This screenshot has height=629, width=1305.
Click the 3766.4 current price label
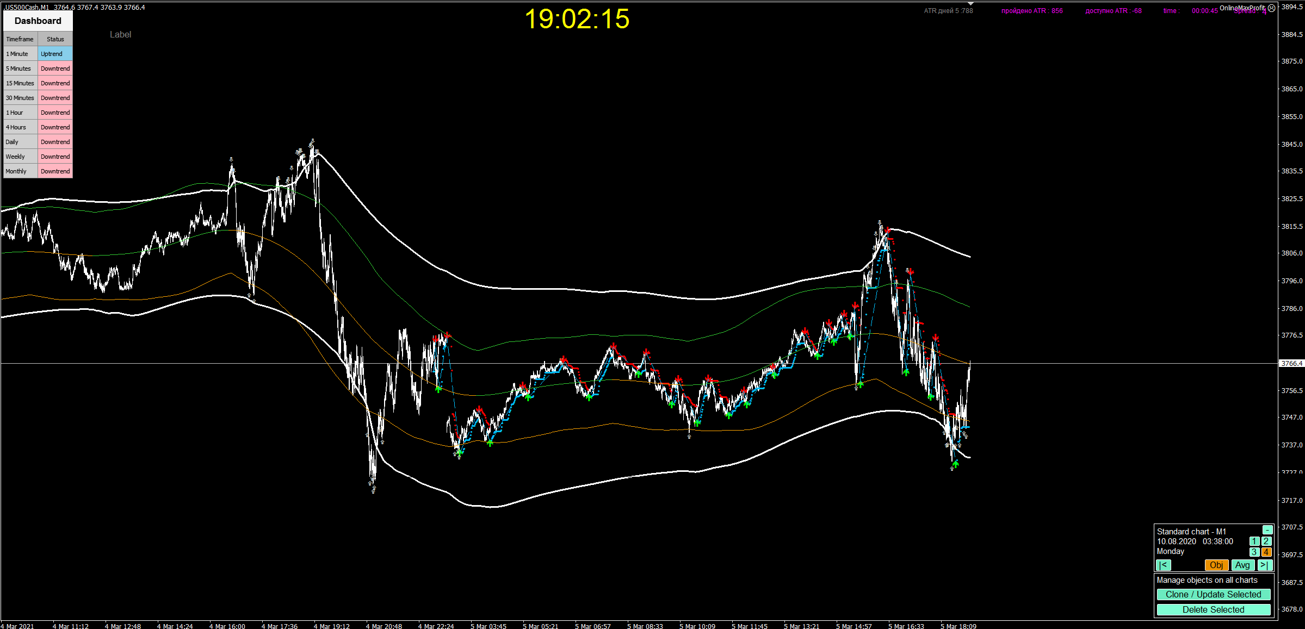point(1291,363)
